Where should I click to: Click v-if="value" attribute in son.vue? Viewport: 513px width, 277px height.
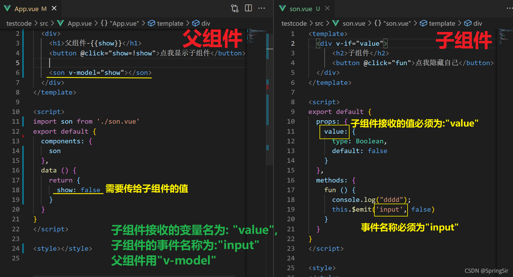(x=360, y=43)
